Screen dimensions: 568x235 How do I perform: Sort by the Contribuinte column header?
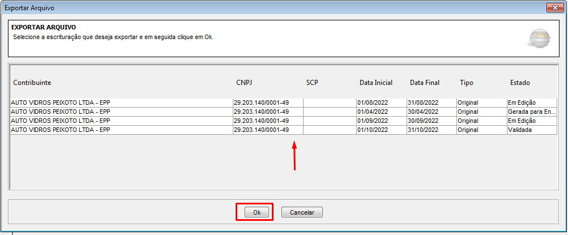32,83
